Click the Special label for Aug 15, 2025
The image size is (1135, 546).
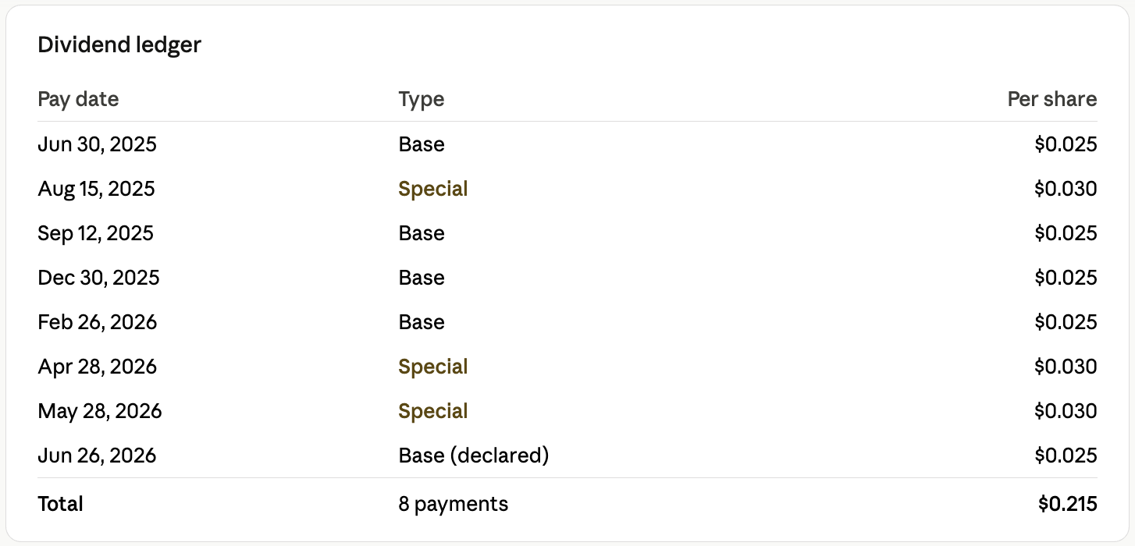coord(433,189)
